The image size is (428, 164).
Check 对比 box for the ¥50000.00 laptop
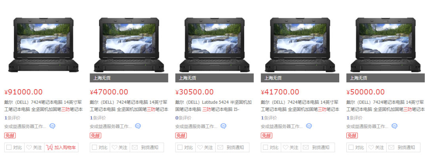pos(351,147)
